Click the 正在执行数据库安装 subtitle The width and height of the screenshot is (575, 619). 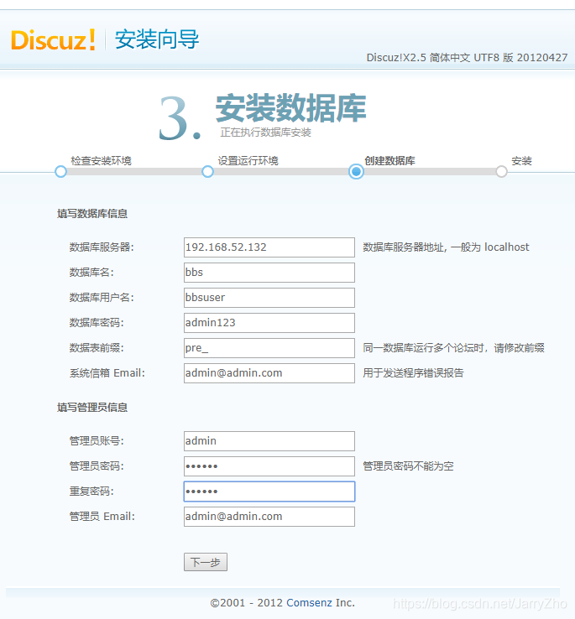coord(265,133)
